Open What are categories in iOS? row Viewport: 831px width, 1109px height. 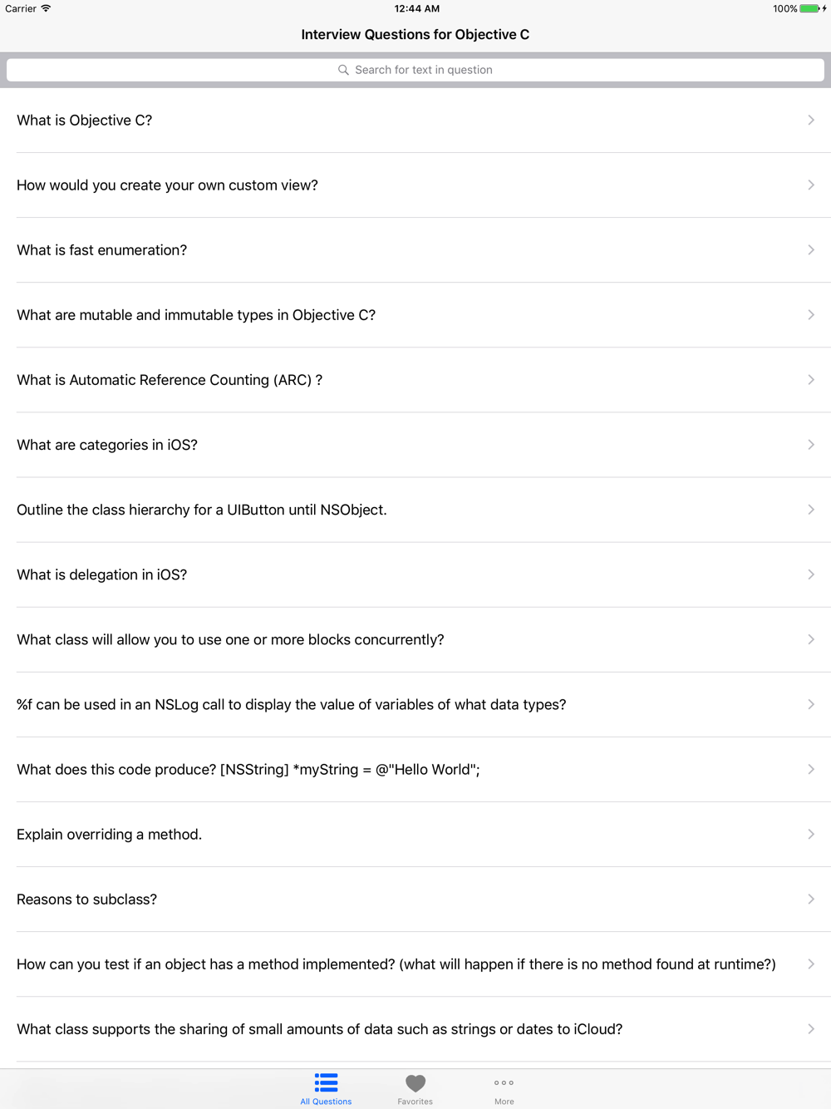(x=415, y=445)
